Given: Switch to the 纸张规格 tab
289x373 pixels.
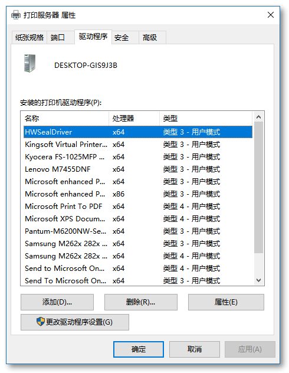Looking at the screenshot, I should 29,38.
